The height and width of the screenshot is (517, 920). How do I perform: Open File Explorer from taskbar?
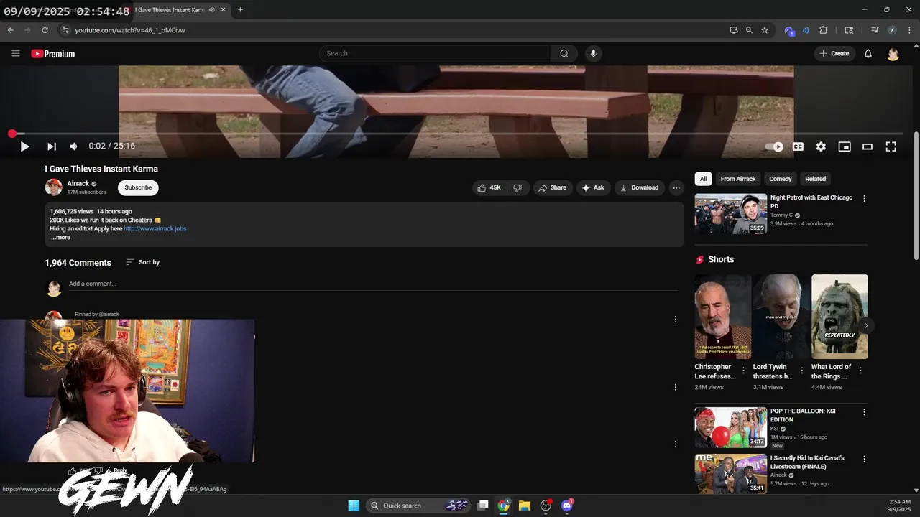525,506
